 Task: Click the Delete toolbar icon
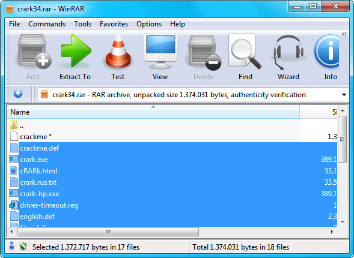click(204, 52)
